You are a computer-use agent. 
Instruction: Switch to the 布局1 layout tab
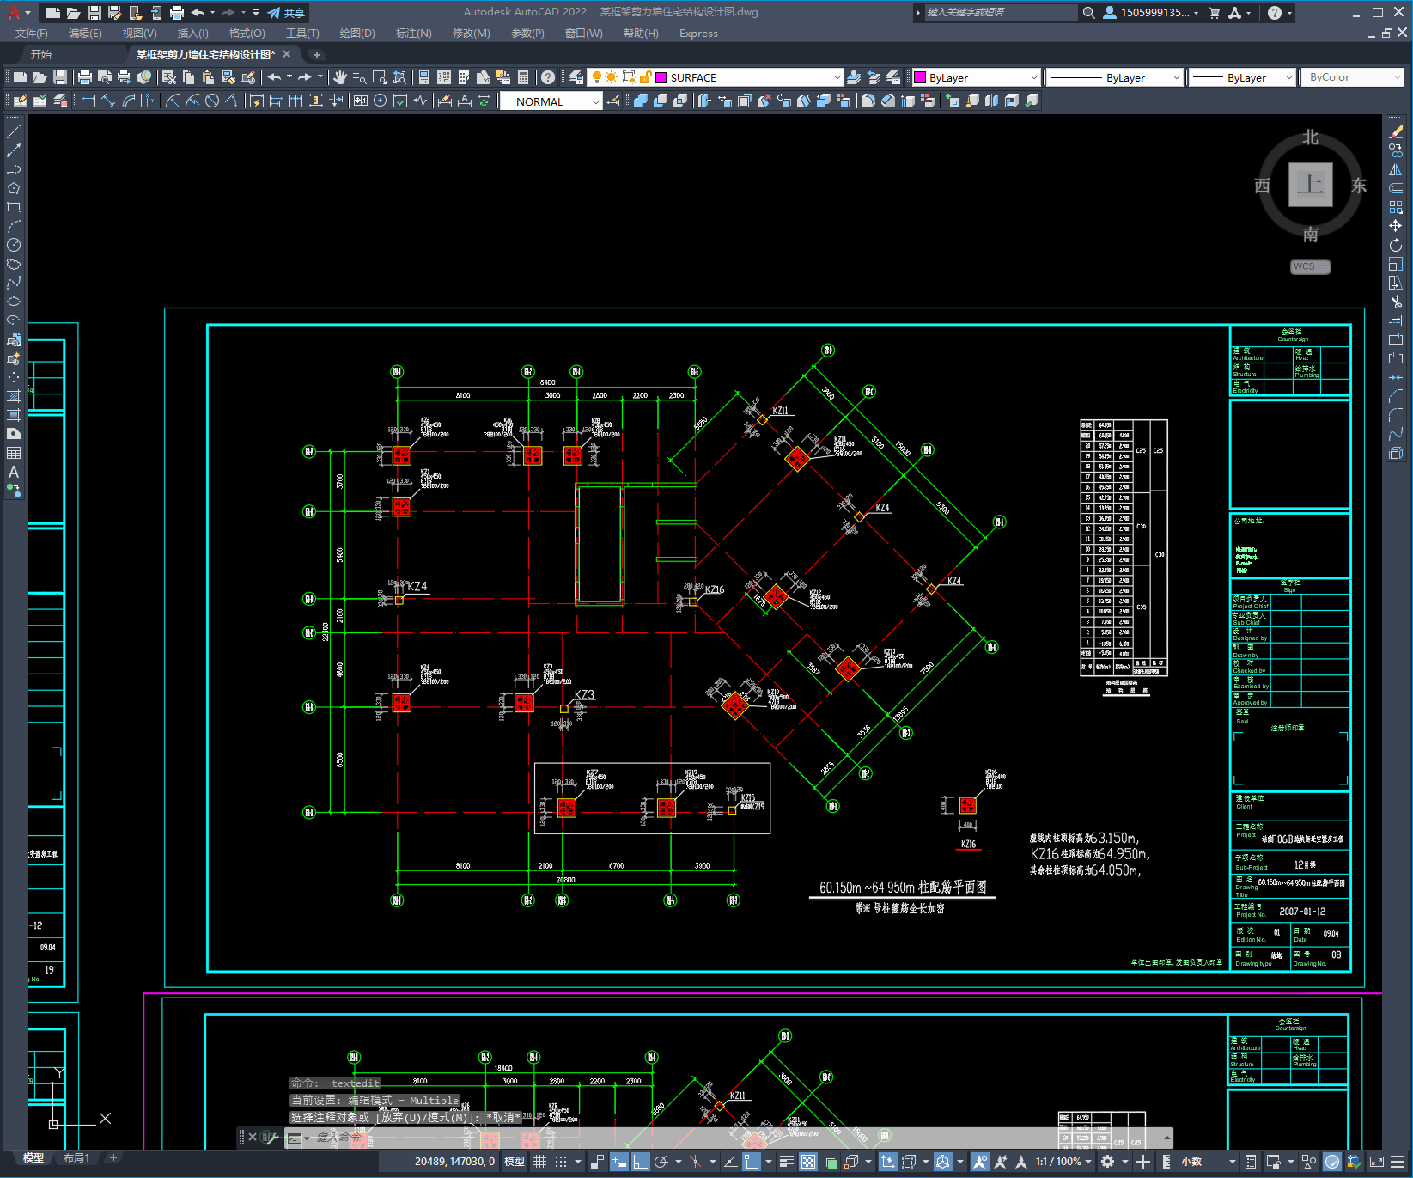pyautogui.click(x=76, y=1158)
